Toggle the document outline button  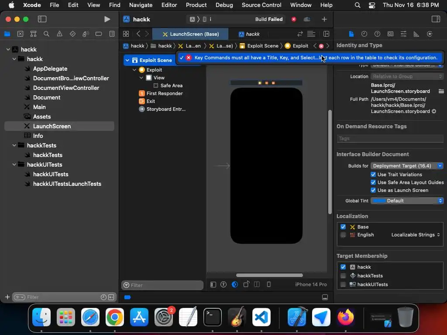(x=213, y=284)
